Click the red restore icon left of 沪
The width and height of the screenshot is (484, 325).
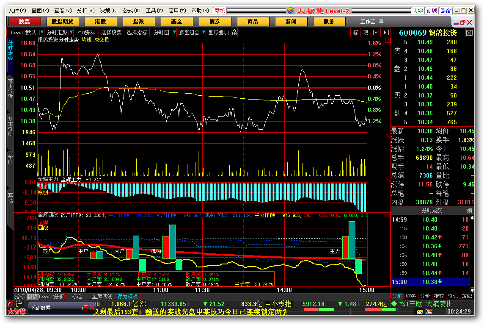(11, 304)
